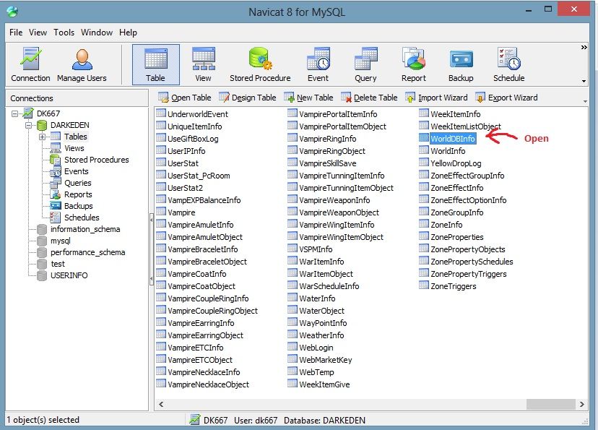Click the information_schema database icon

42,229
